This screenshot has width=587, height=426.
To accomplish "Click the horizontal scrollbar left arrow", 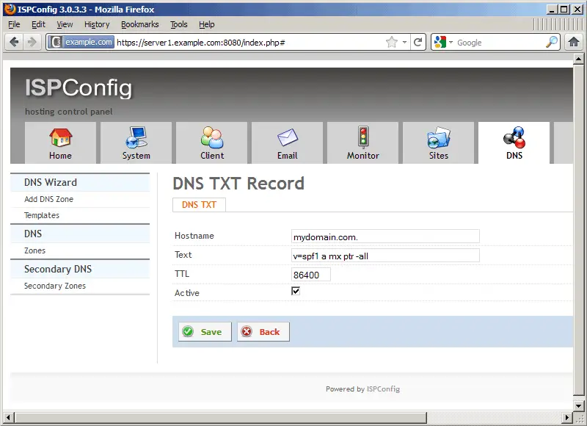I will [x=8, y=417].
